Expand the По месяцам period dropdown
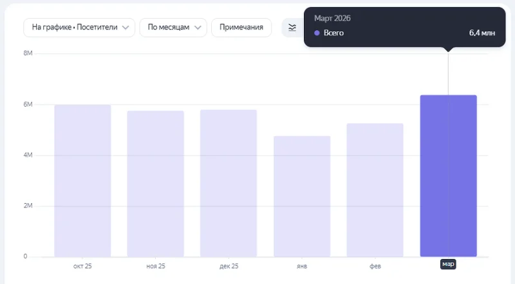Image resolution: width=515 pixels, height=284 pixels. pos(172,28)
